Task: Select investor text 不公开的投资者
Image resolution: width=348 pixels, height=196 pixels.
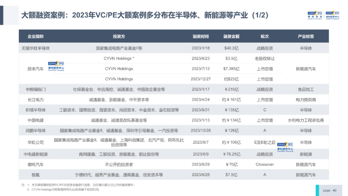Action: point(119,164)
